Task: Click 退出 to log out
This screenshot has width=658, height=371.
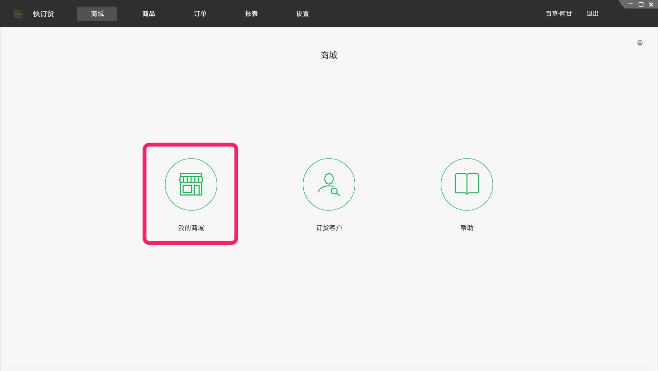Action: [x=592, y=13]
